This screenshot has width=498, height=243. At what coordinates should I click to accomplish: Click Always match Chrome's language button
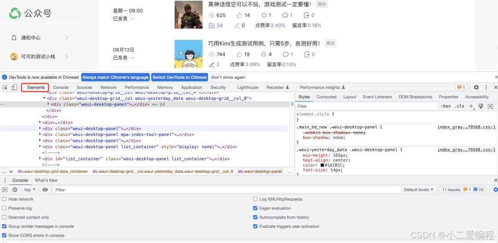tap(116, 77)
